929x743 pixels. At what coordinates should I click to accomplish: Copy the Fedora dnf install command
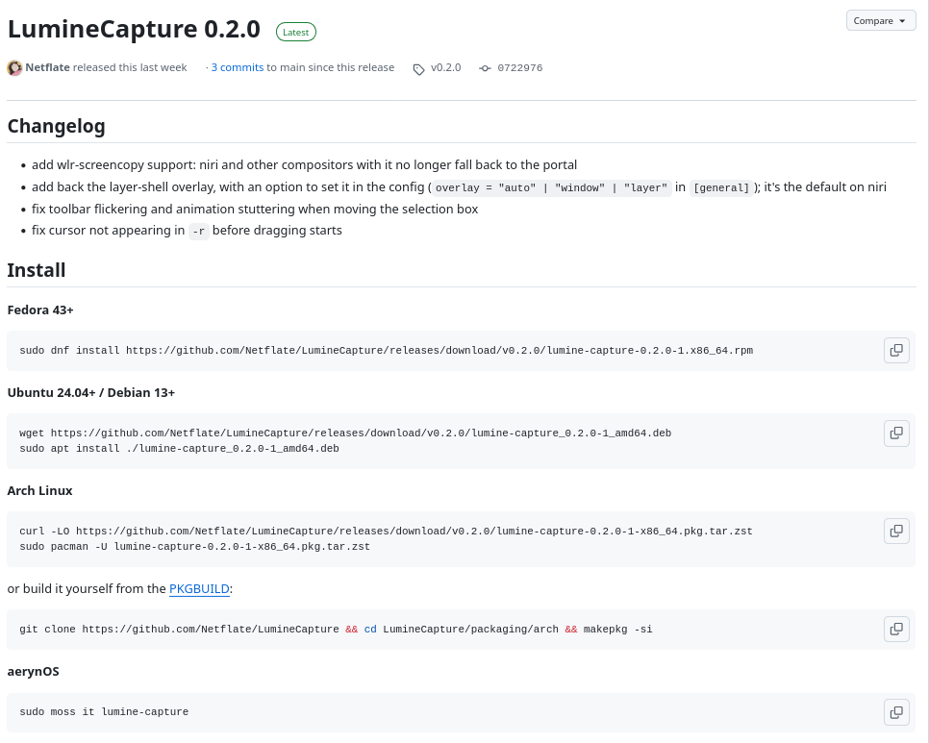896,350
